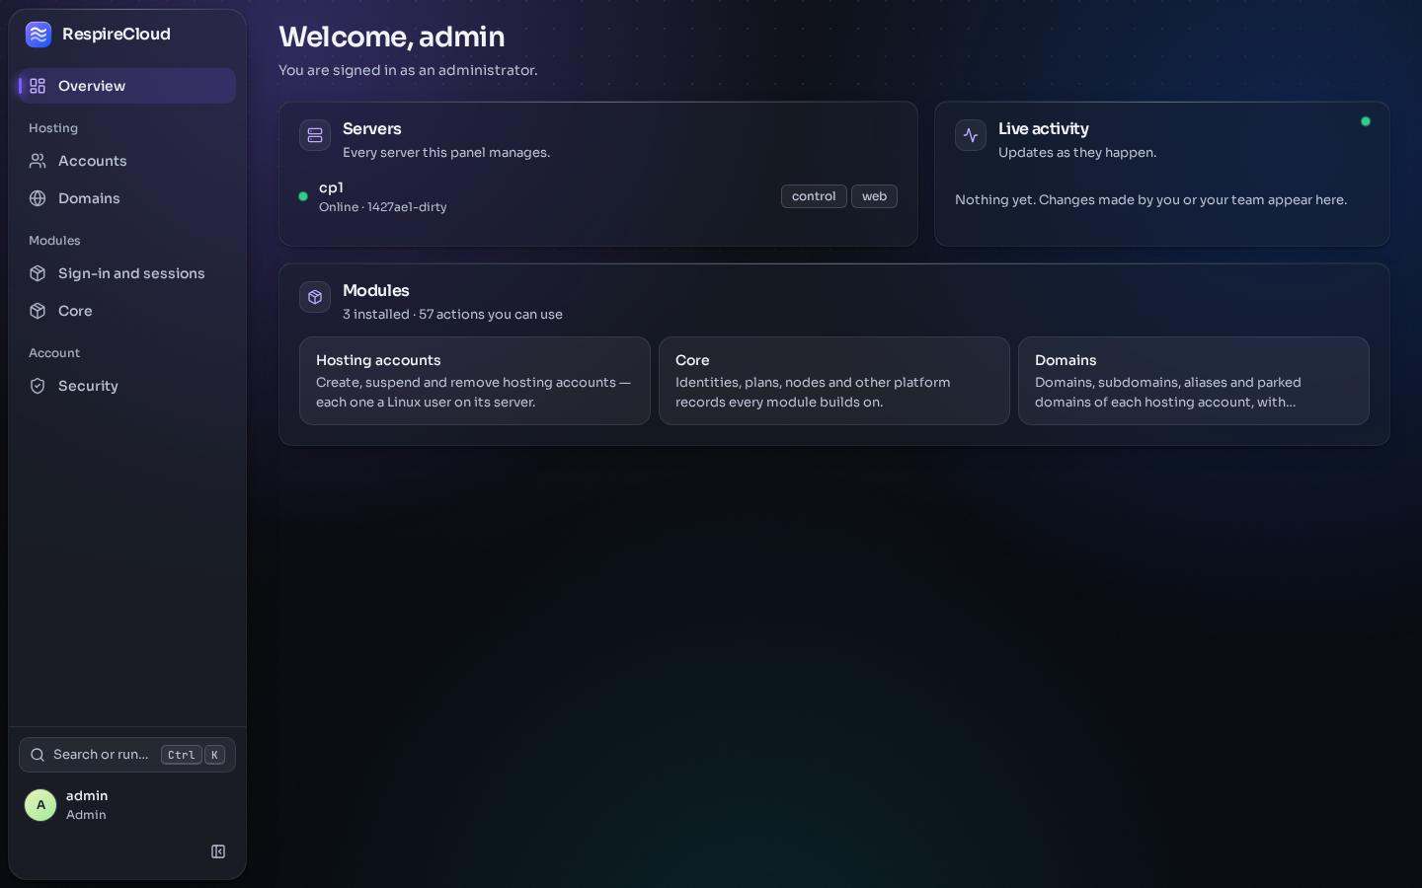The image size is (1422, 888).
Task: Click the Servers card stack icon
Action: (315, 135)
